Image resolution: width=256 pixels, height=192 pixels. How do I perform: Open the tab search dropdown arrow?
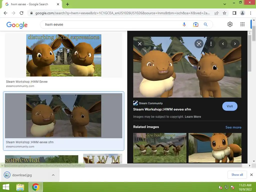[225, 4]
